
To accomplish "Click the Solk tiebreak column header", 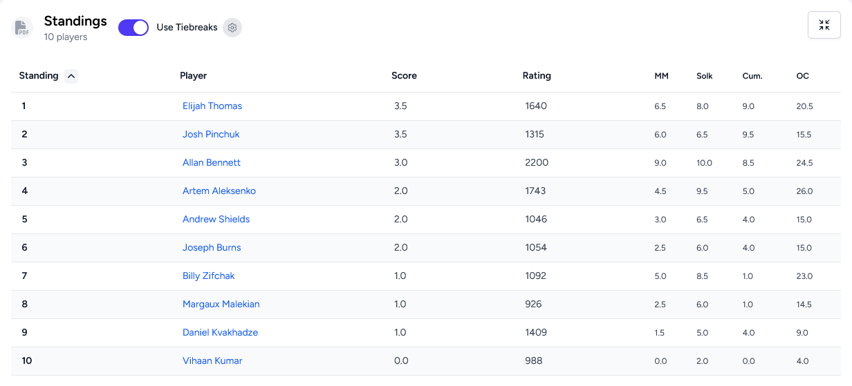I will [x=704, y=76].
